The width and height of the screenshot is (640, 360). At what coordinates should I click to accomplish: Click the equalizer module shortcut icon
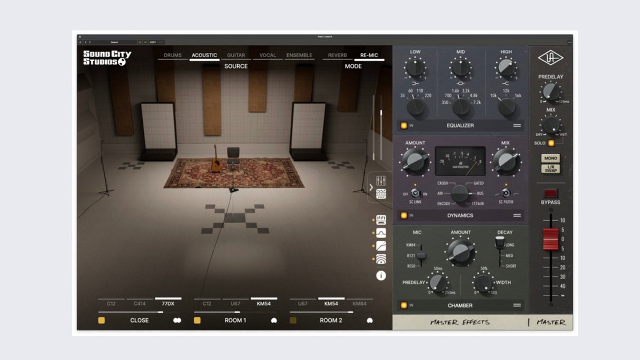[381, 220]
